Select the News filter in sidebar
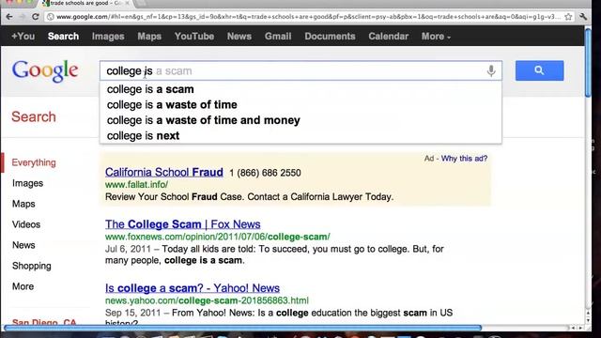Image resolution: width=601 pixels, height=338 pixels. tap(23, 245)
